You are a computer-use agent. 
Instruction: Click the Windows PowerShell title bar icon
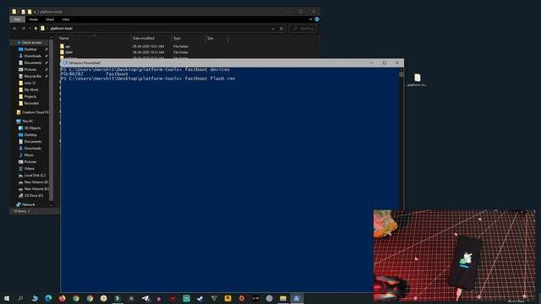pos(65,63)
